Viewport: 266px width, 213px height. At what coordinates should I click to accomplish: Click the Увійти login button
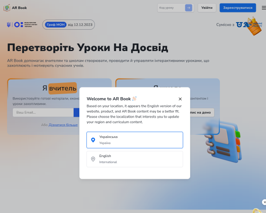pos(207,8)
